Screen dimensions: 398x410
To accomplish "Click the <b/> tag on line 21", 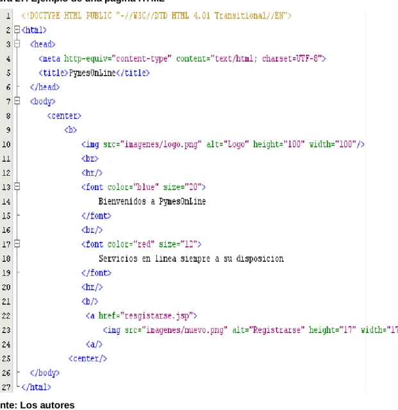I will coord(90,302).
